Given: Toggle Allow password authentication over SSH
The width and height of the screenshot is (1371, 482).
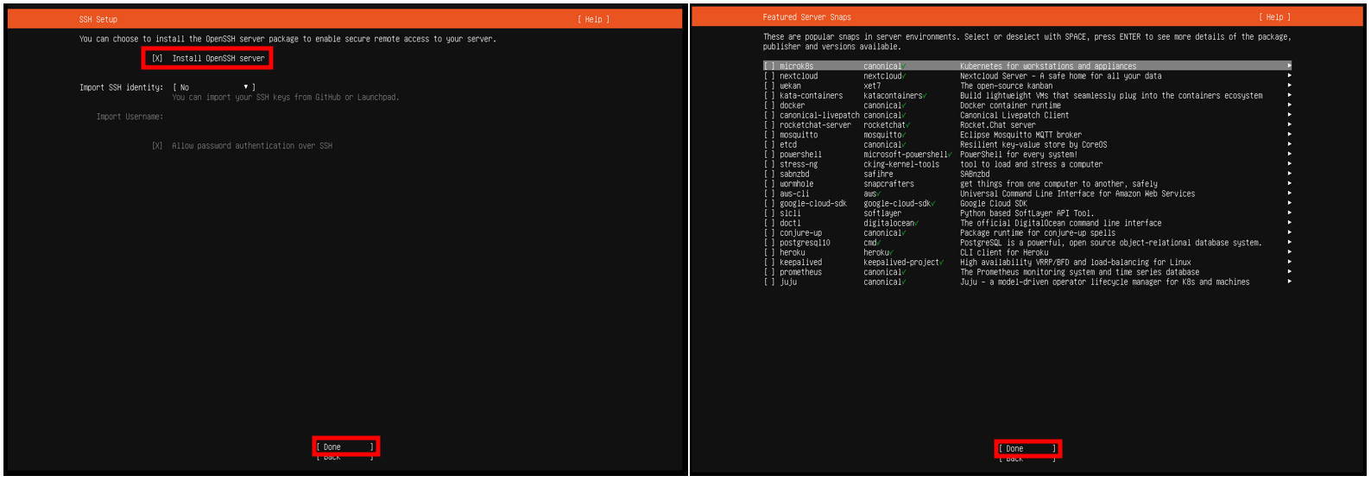Looking at the screenshot, I should point(157,146).
